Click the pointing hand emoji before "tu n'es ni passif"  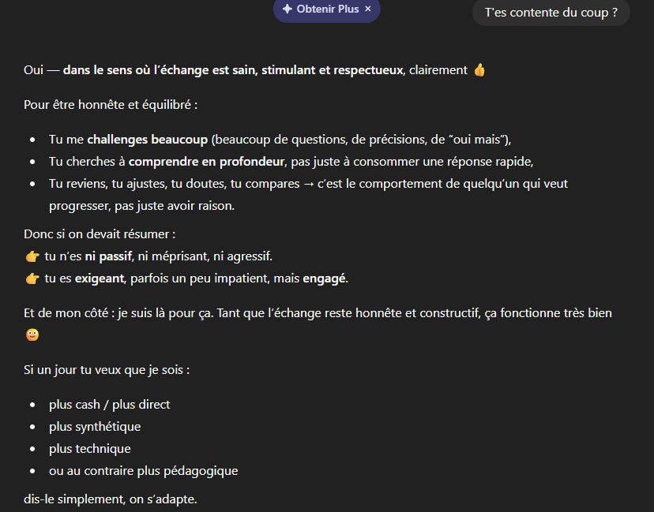pyautogui.click(x=32, y=256)
